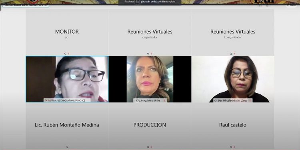Viewport: 300px width, 150px height.
Task: Open Dip. Miroslava Lujan López's video tile
Action: [233, 79]
